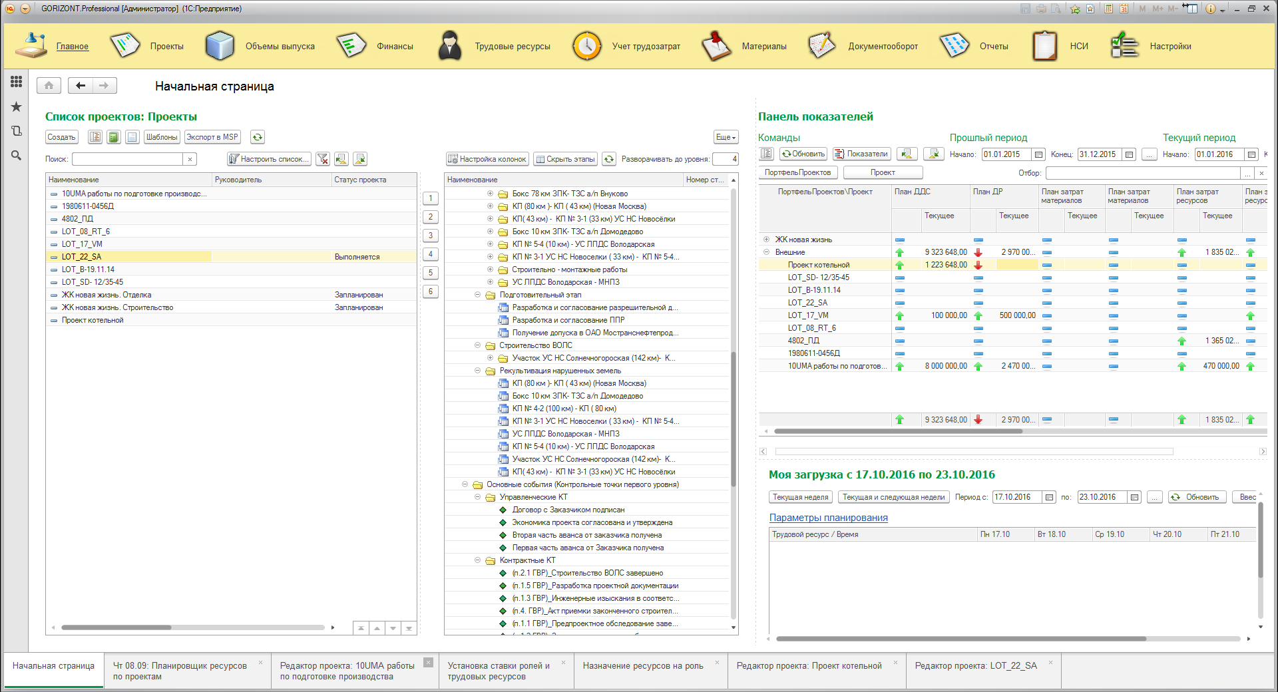Viewport: 1278px width, 692px height.
Task: Open calendar picker for past period Начало
Action: point(1038,154)
